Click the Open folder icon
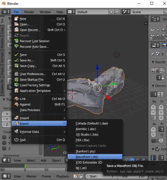Screen dimensions: 167x180 pyautogui.click(x=16, y=24)
